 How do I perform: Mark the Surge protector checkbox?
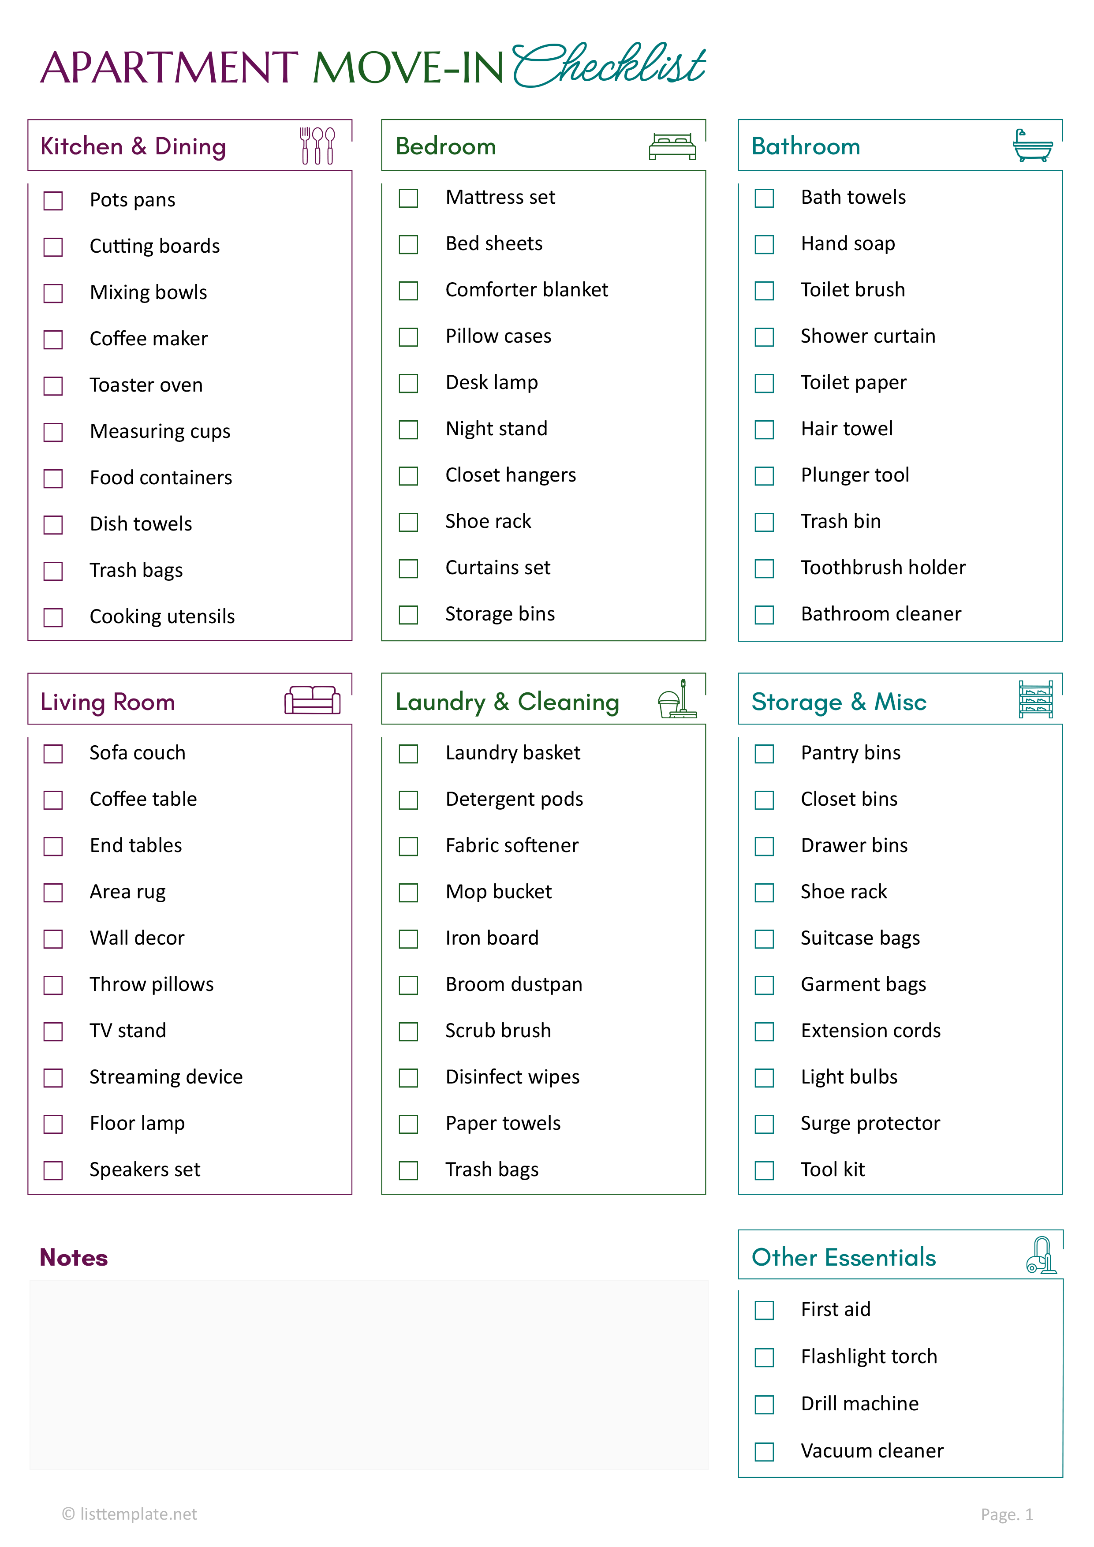(x=764, y=1125)
